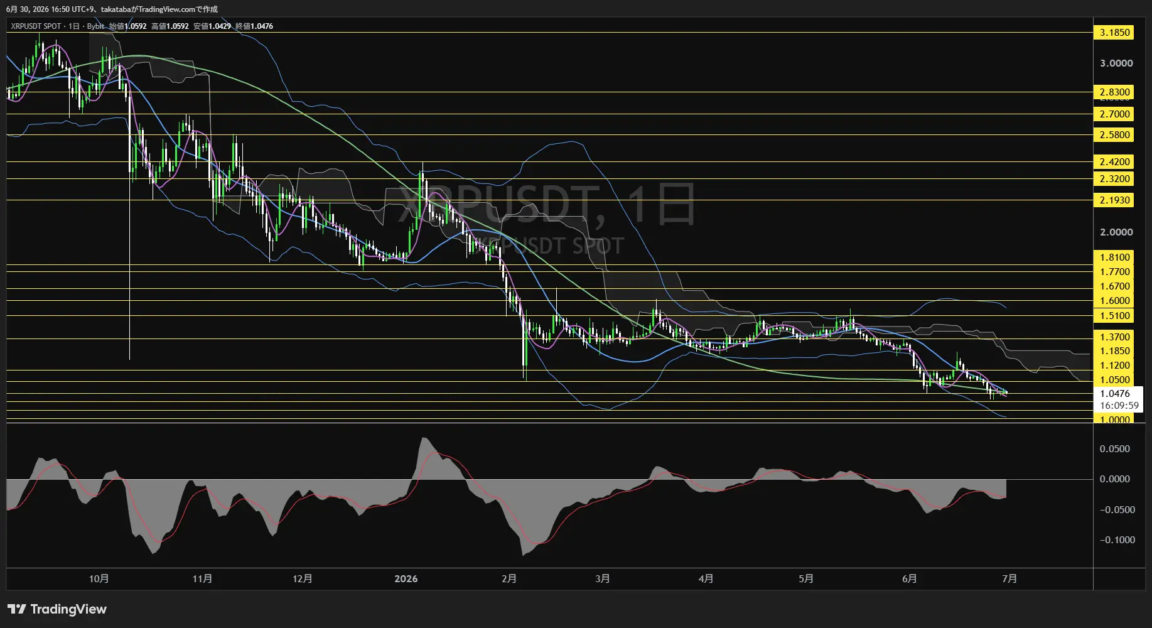1152x628 pixels.
Task: Click the 1.3700 yellow price label
Action: pos(1114,337)
